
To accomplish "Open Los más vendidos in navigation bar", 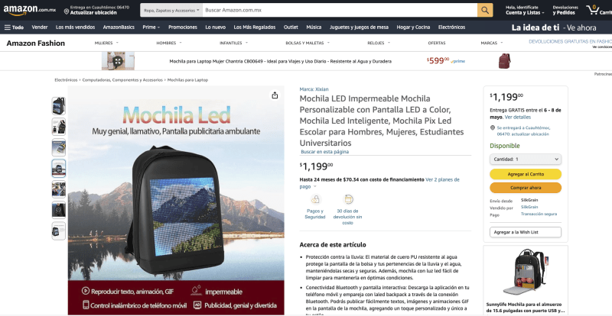I will [75, 27].
